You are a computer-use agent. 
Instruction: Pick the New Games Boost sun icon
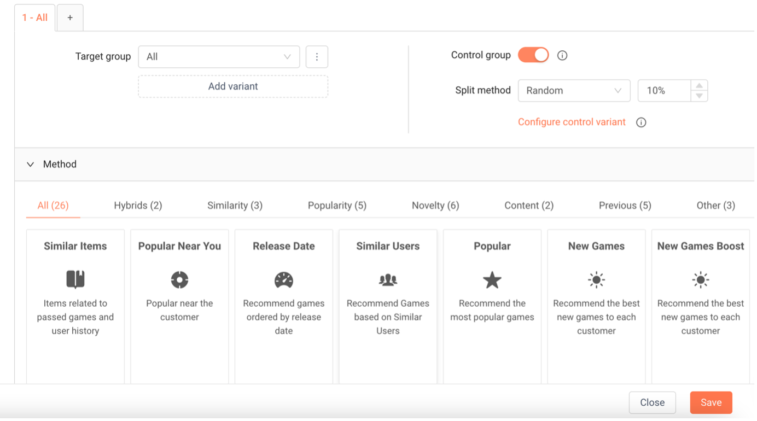(x=701, y=280)
